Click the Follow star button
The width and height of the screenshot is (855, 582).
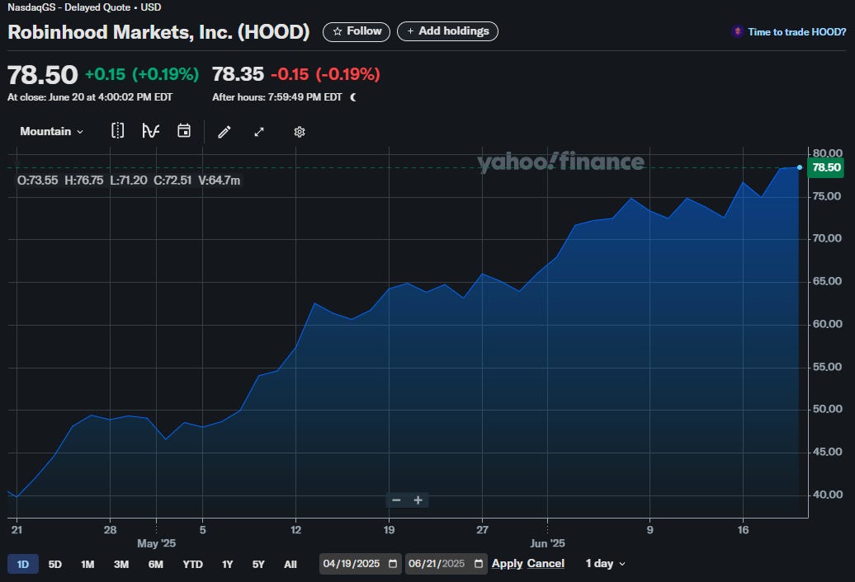click(357, 31)
